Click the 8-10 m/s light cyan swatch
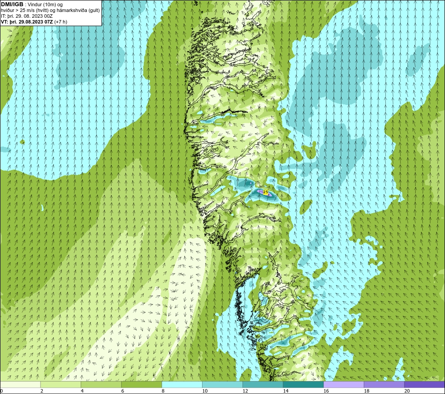The height and width of the screenshot is (394, 445). coord(182,385)
